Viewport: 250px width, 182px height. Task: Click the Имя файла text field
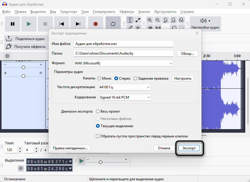click(123, 44)
